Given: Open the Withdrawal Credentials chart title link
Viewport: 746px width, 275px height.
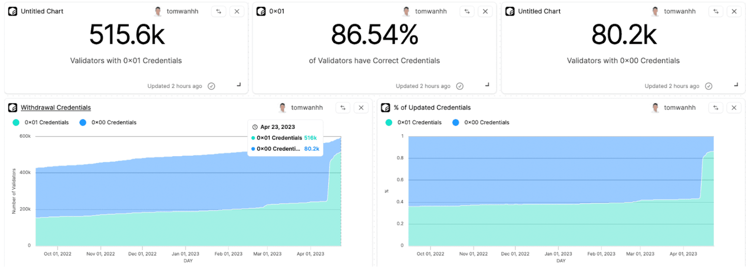Looking at the screenshot, I should (56, 108).
